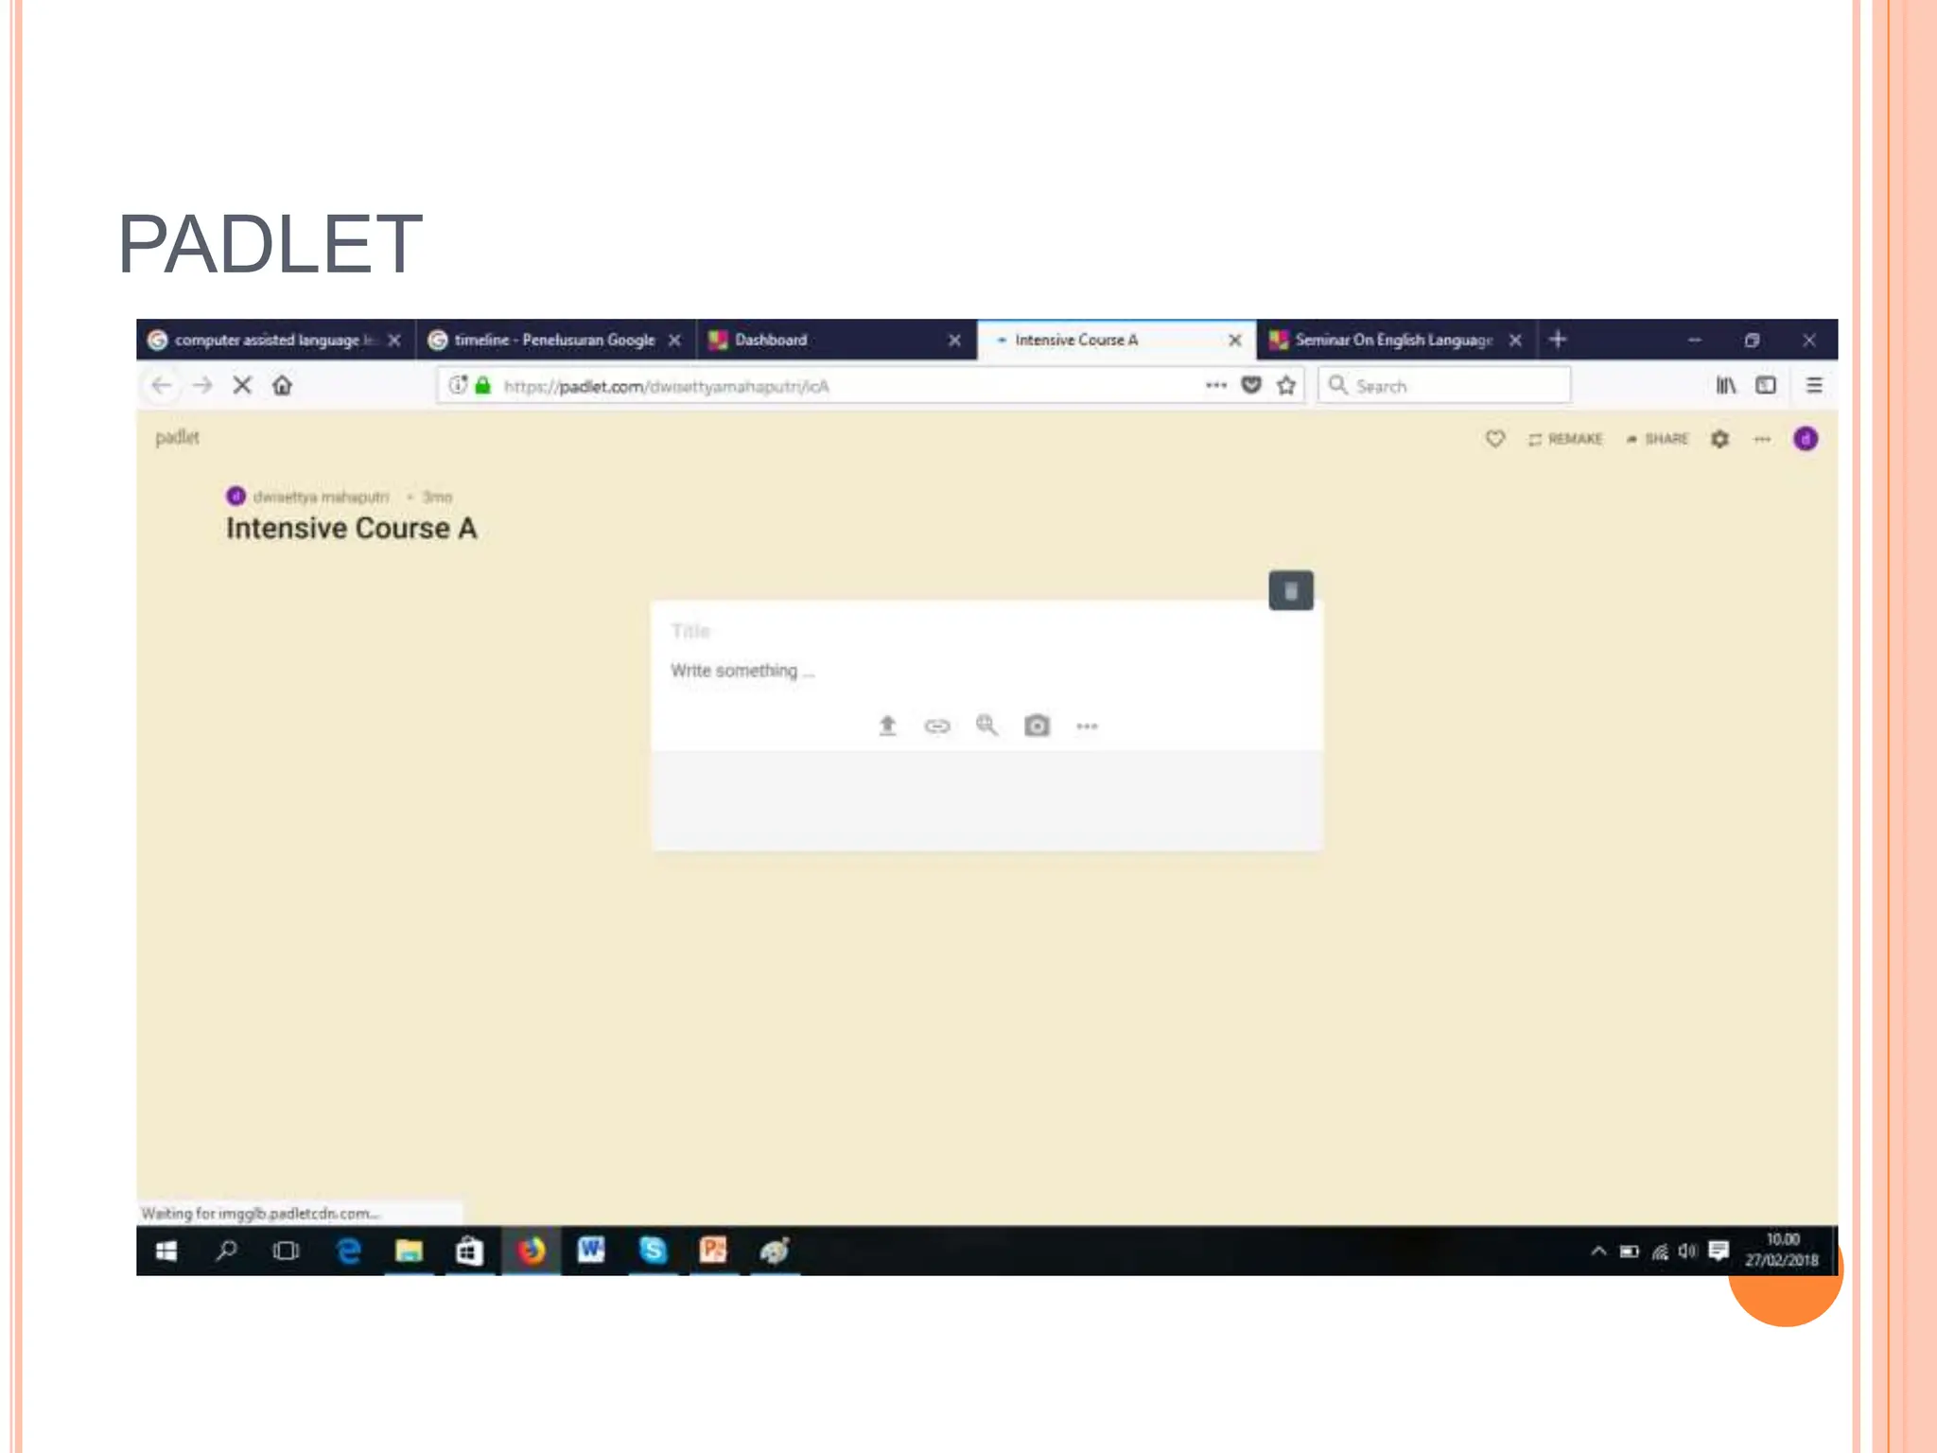The image size is (1937, 1453).
Task: Open the taskbar clock showing 27/02/2018
Action: click(1782, 1251)
